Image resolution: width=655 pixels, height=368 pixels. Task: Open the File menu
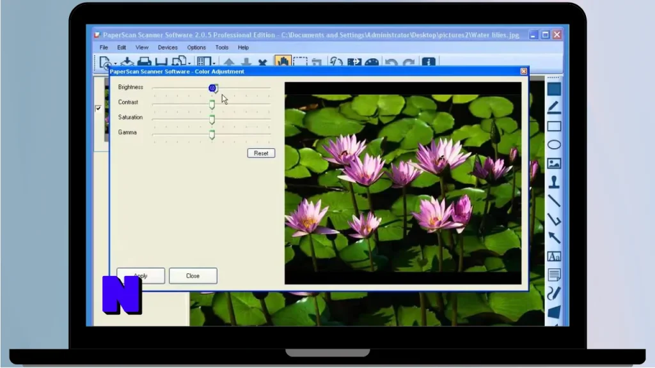pyautogui.click(x=104, y=47)
